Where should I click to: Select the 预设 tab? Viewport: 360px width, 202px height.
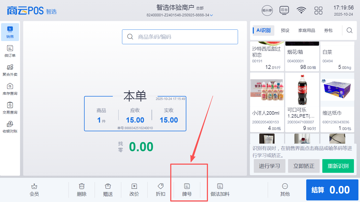click(285, 31)
